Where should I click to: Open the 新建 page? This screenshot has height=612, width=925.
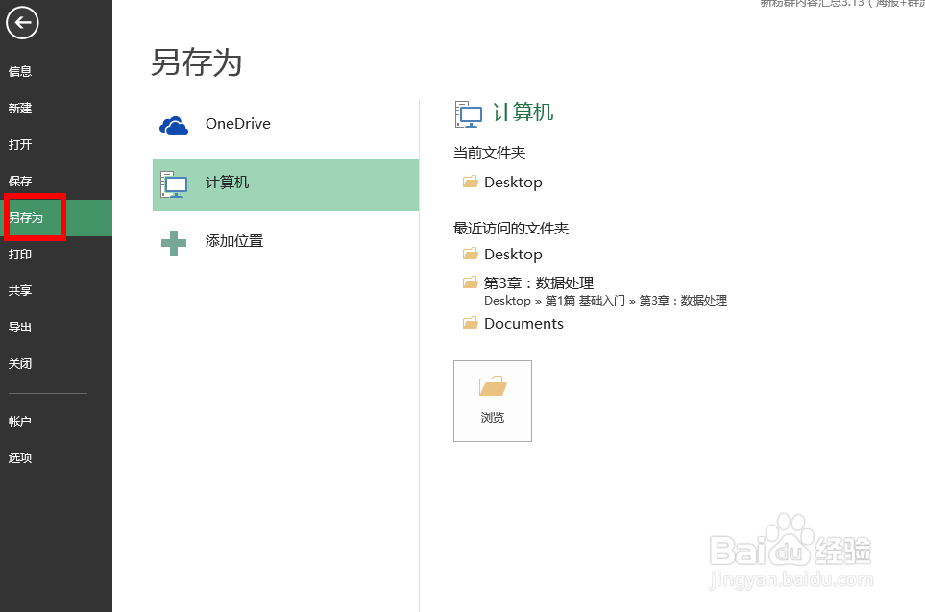[20, 108]
